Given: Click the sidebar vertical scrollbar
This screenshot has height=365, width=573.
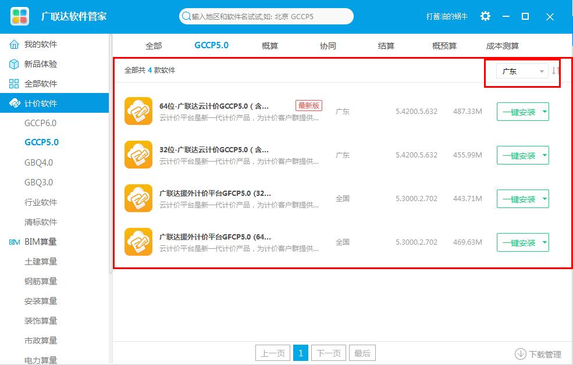Looking at the screenshot, I should click(111, 153).
